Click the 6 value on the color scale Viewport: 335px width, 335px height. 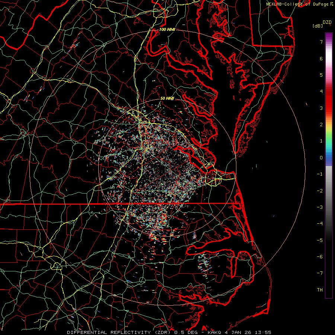[x=321, y=58]
